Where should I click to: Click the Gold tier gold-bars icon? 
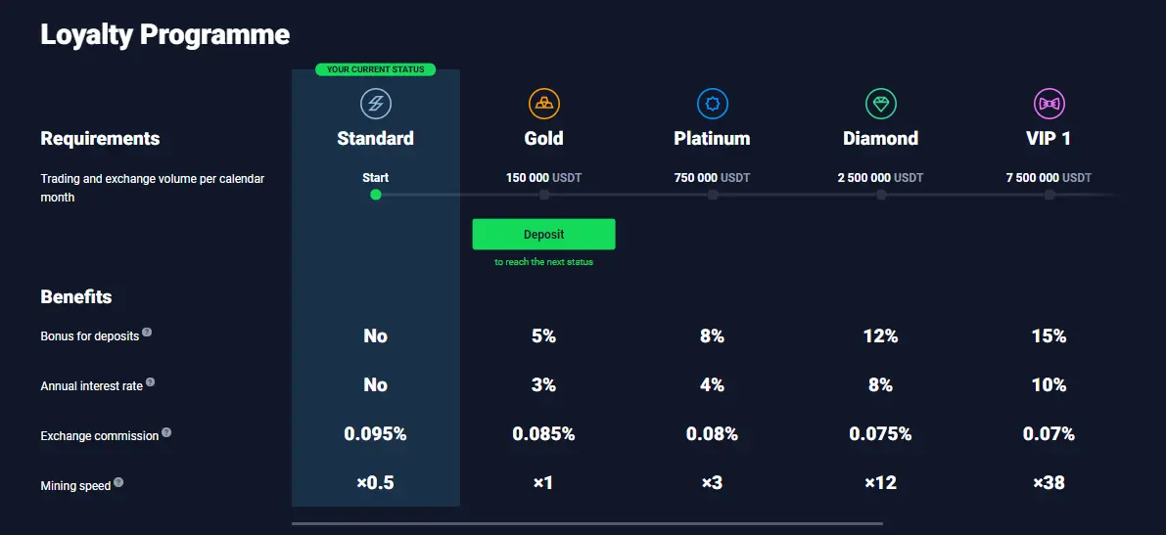pyautogui.click(x=544, y=104)
